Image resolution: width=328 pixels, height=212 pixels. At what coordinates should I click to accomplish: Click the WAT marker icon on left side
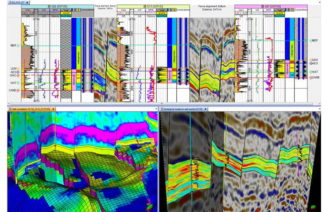pyautogui.click(x=18, y=83)
